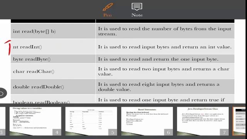Viewport: 247px width, 139px height.
Task: Open slide 6 Read Statements thumbnail
Action: pos(147,121)
